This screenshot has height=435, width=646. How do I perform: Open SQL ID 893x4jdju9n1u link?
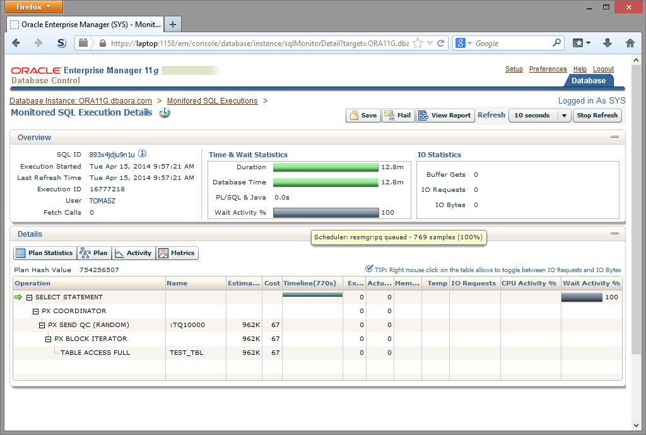112,155
